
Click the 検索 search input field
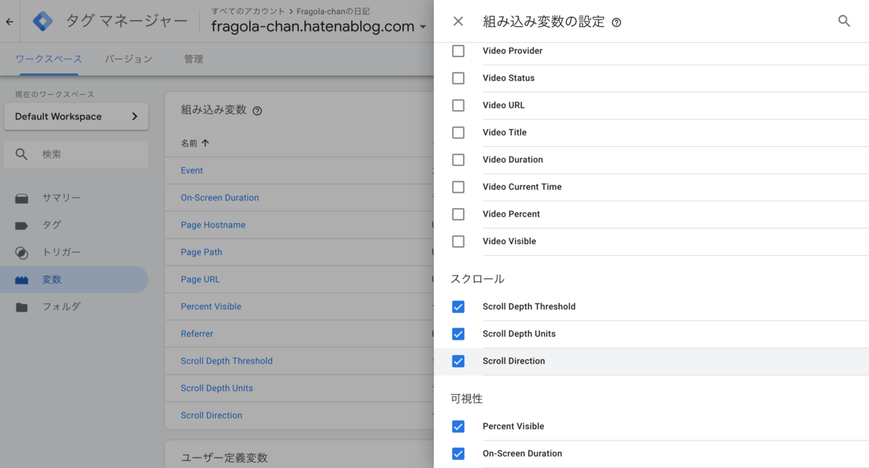point(76,154)
